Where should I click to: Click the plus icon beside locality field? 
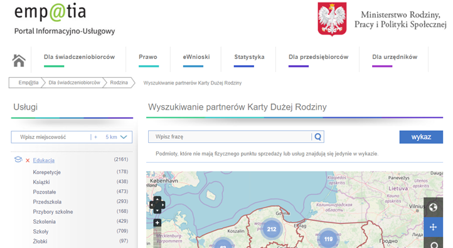tap(95, 137)
